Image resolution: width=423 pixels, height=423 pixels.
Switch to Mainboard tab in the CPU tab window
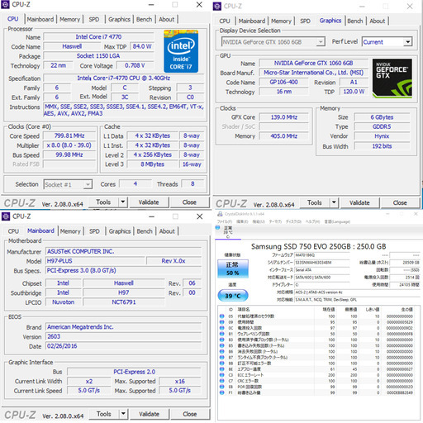click(40, 19)
